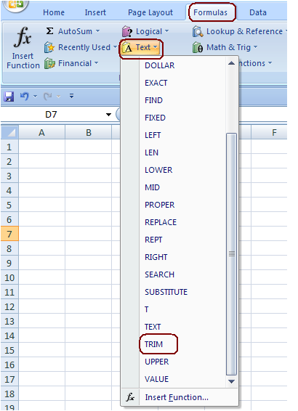The height and width of the screenshot is (411, 298).
Task: Click the AutoSum sigma icon
Action: 49,31
